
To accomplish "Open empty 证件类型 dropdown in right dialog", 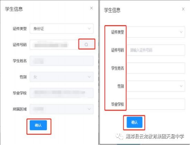I will [x=156, y=32].
